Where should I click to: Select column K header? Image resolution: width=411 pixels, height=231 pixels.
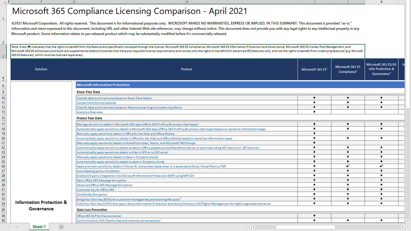382,2
